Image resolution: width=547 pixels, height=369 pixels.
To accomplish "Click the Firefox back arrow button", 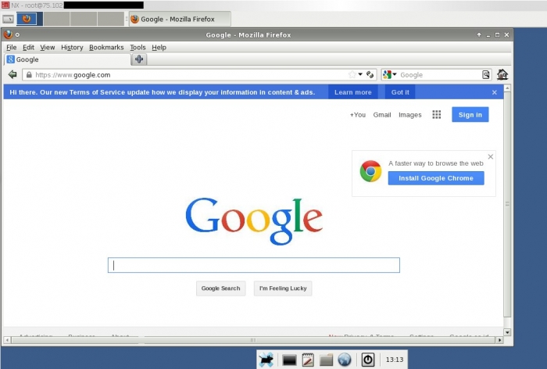I will click(13, 74).
